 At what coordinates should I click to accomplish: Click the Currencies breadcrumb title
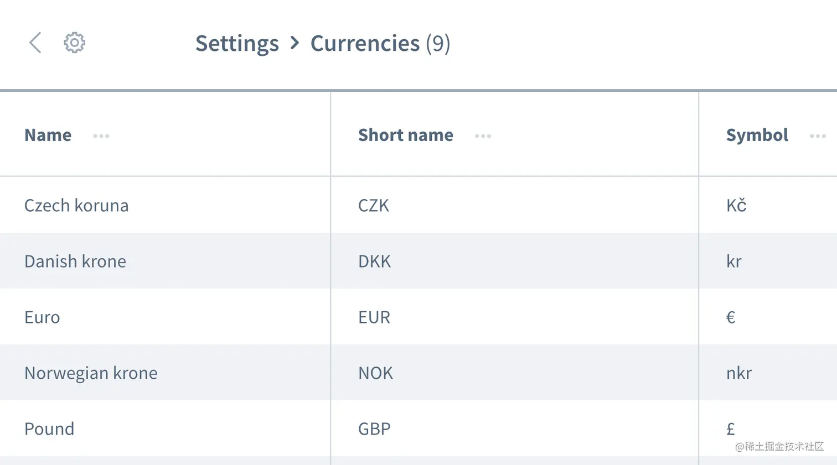click(365, 44)
